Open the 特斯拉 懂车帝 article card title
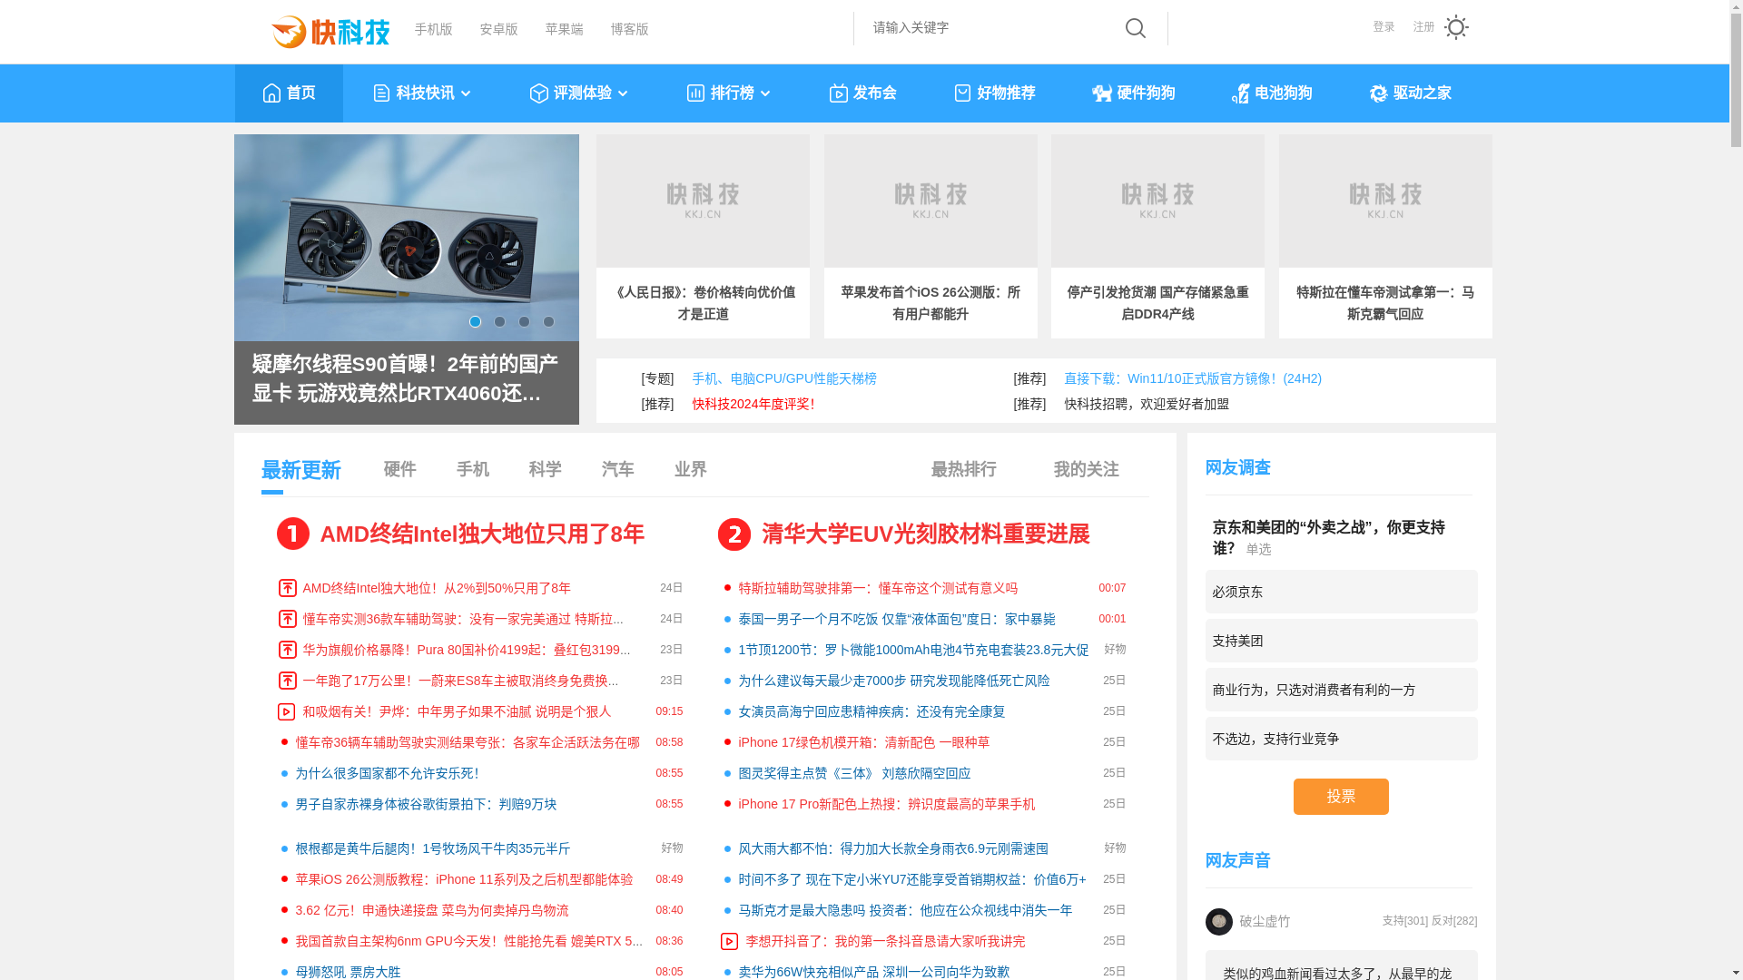Screen dimensions: 1743x980 [1385, 303]
